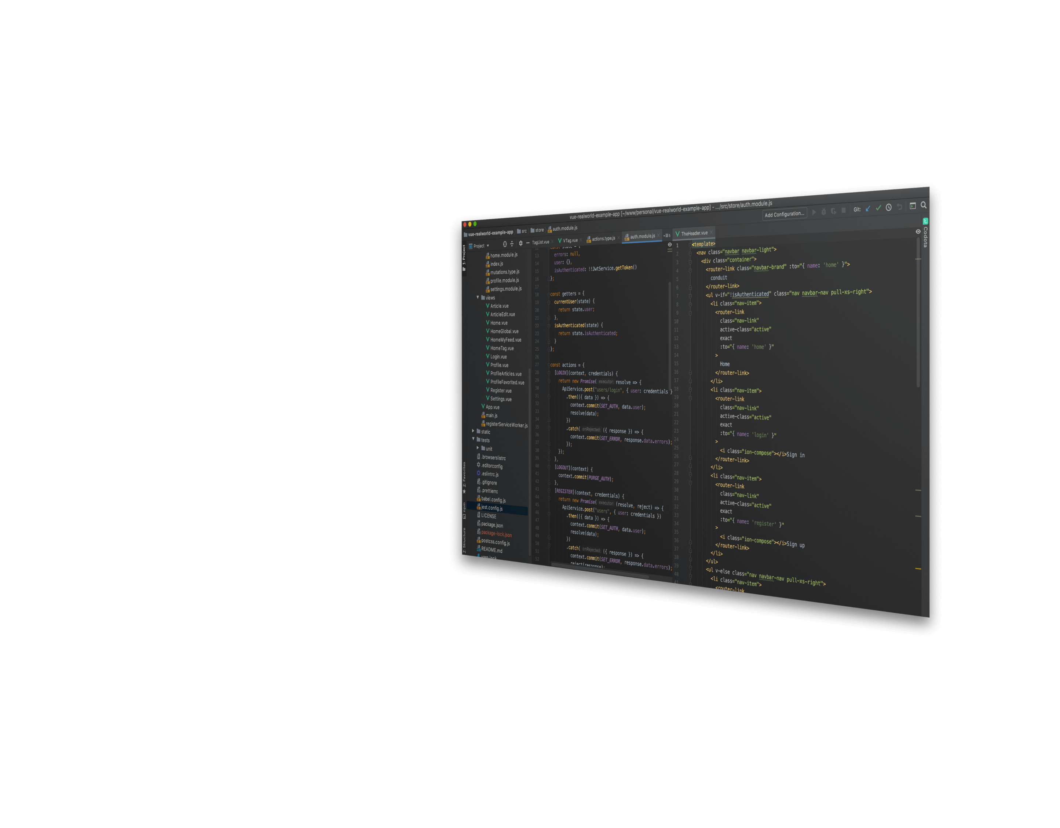Open Login.vue in project tree
The width and height of the screenshot is (1060, 828).
point(496,356)
